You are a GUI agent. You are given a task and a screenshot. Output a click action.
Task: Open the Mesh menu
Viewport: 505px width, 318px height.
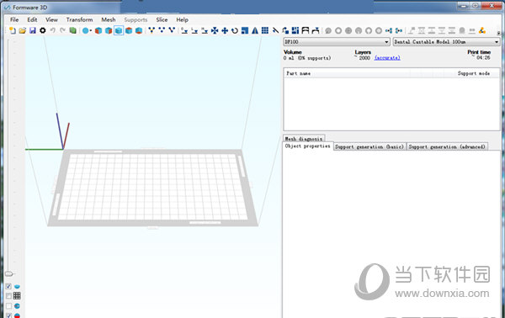(109, 19)
